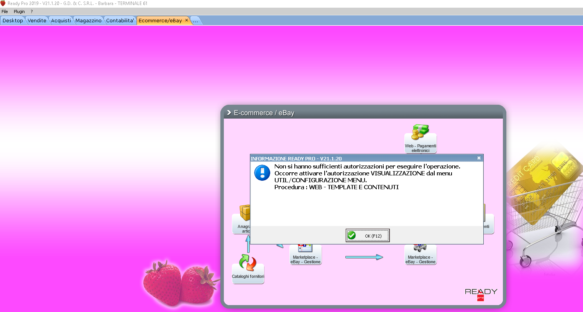The height and width of the screenshot is (312, 583).
Task: Open the ? help menu
Action: click(32, 12)
